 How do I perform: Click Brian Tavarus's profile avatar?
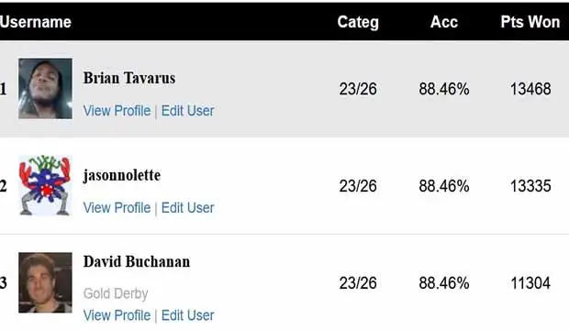(45, 89)
